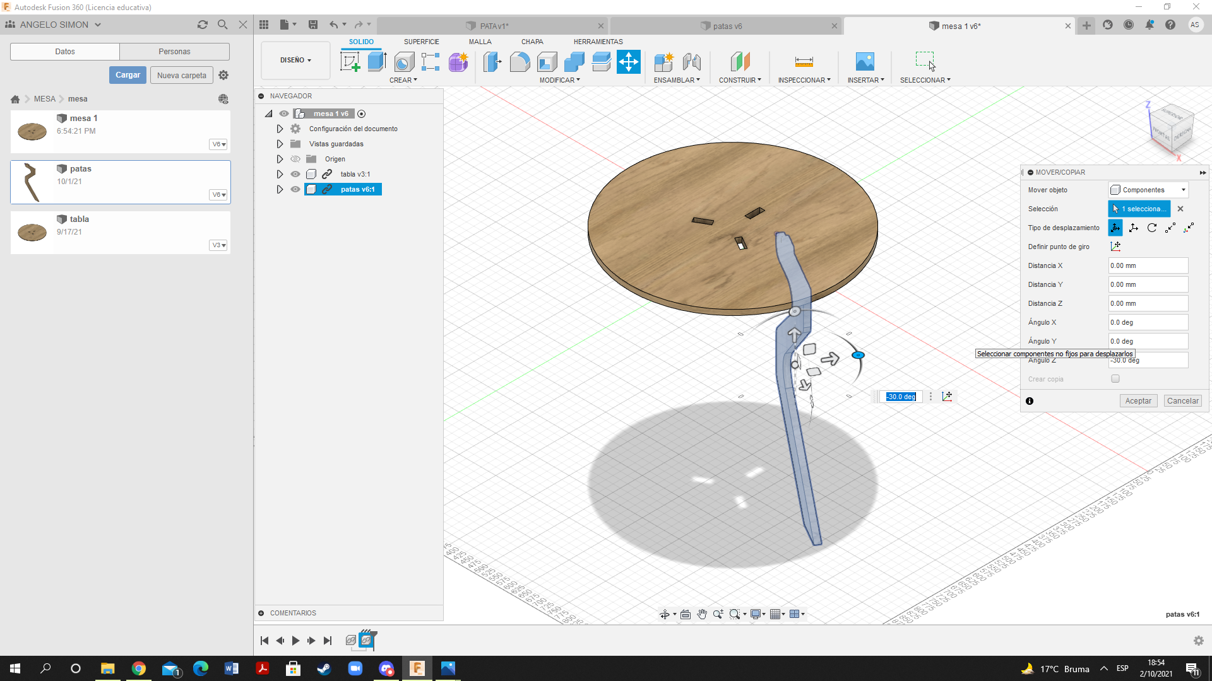Click the Seleccionar selection-box icon

tap(925, 61)
